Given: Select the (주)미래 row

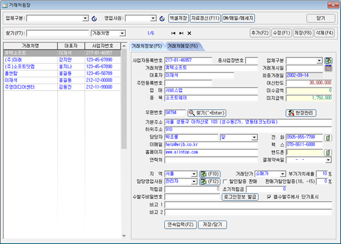Looking at the screenshot, I should (62, 60).
